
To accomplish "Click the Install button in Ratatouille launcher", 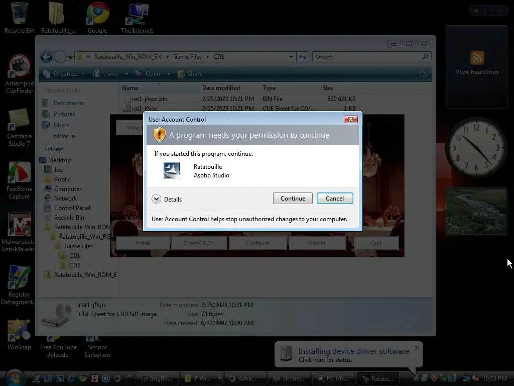I will click(x=143, y=243).
